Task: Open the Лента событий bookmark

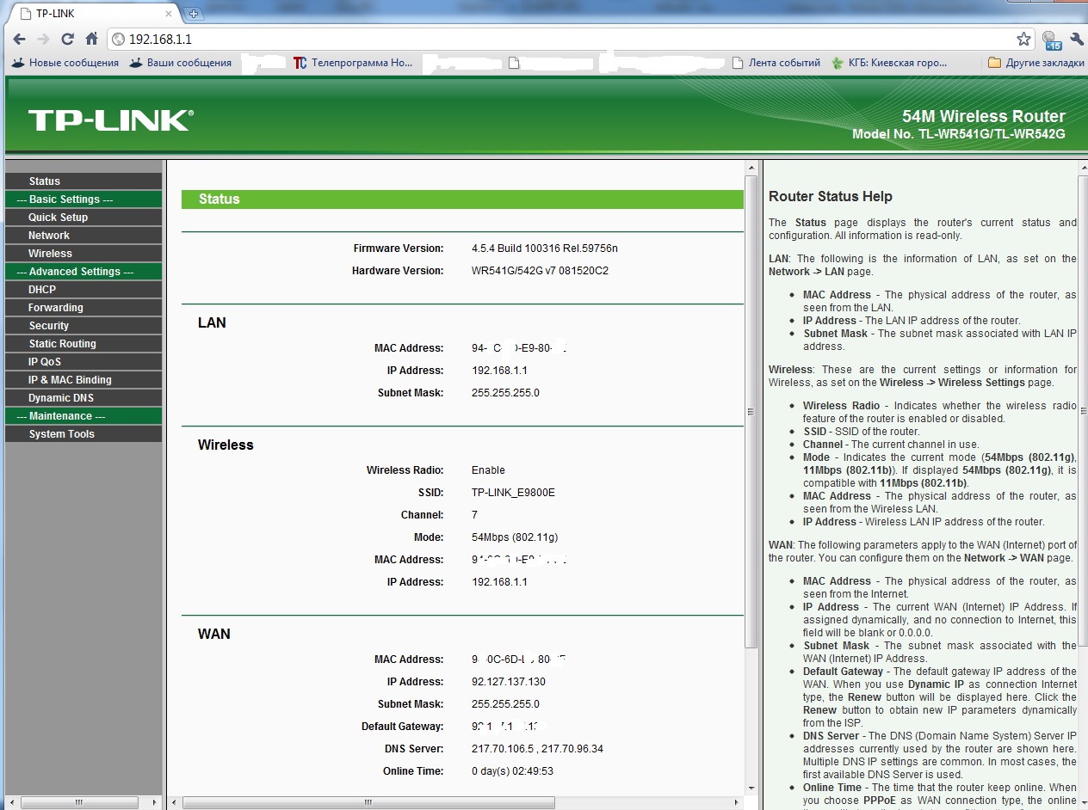Action: click(x=776, y=63)
